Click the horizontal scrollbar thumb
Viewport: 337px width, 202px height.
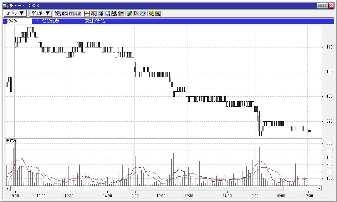click(x=206, y=189)
